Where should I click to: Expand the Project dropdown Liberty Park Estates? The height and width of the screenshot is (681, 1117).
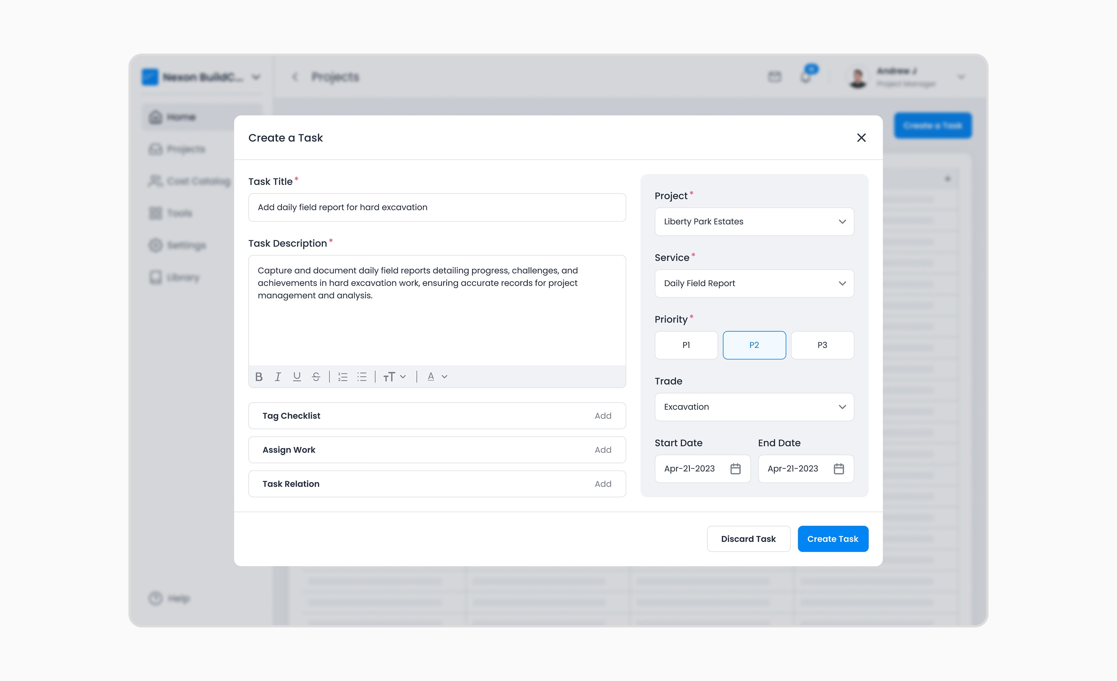[754, 221]
